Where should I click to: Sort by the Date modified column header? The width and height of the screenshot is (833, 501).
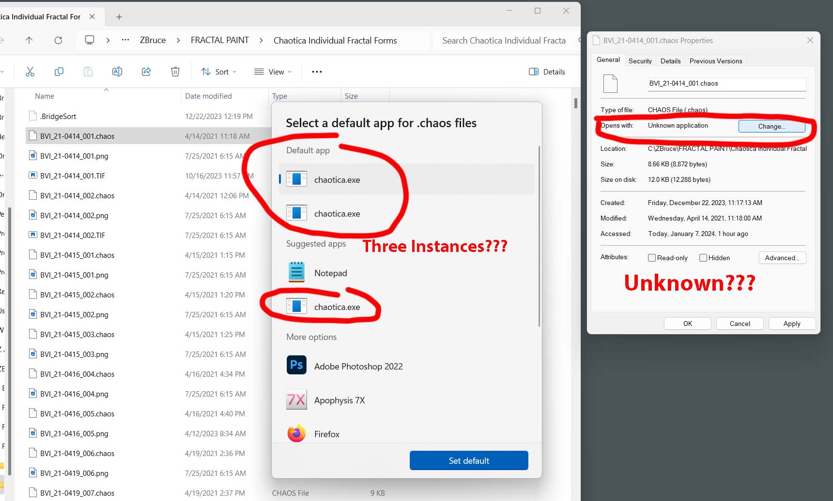208,96
